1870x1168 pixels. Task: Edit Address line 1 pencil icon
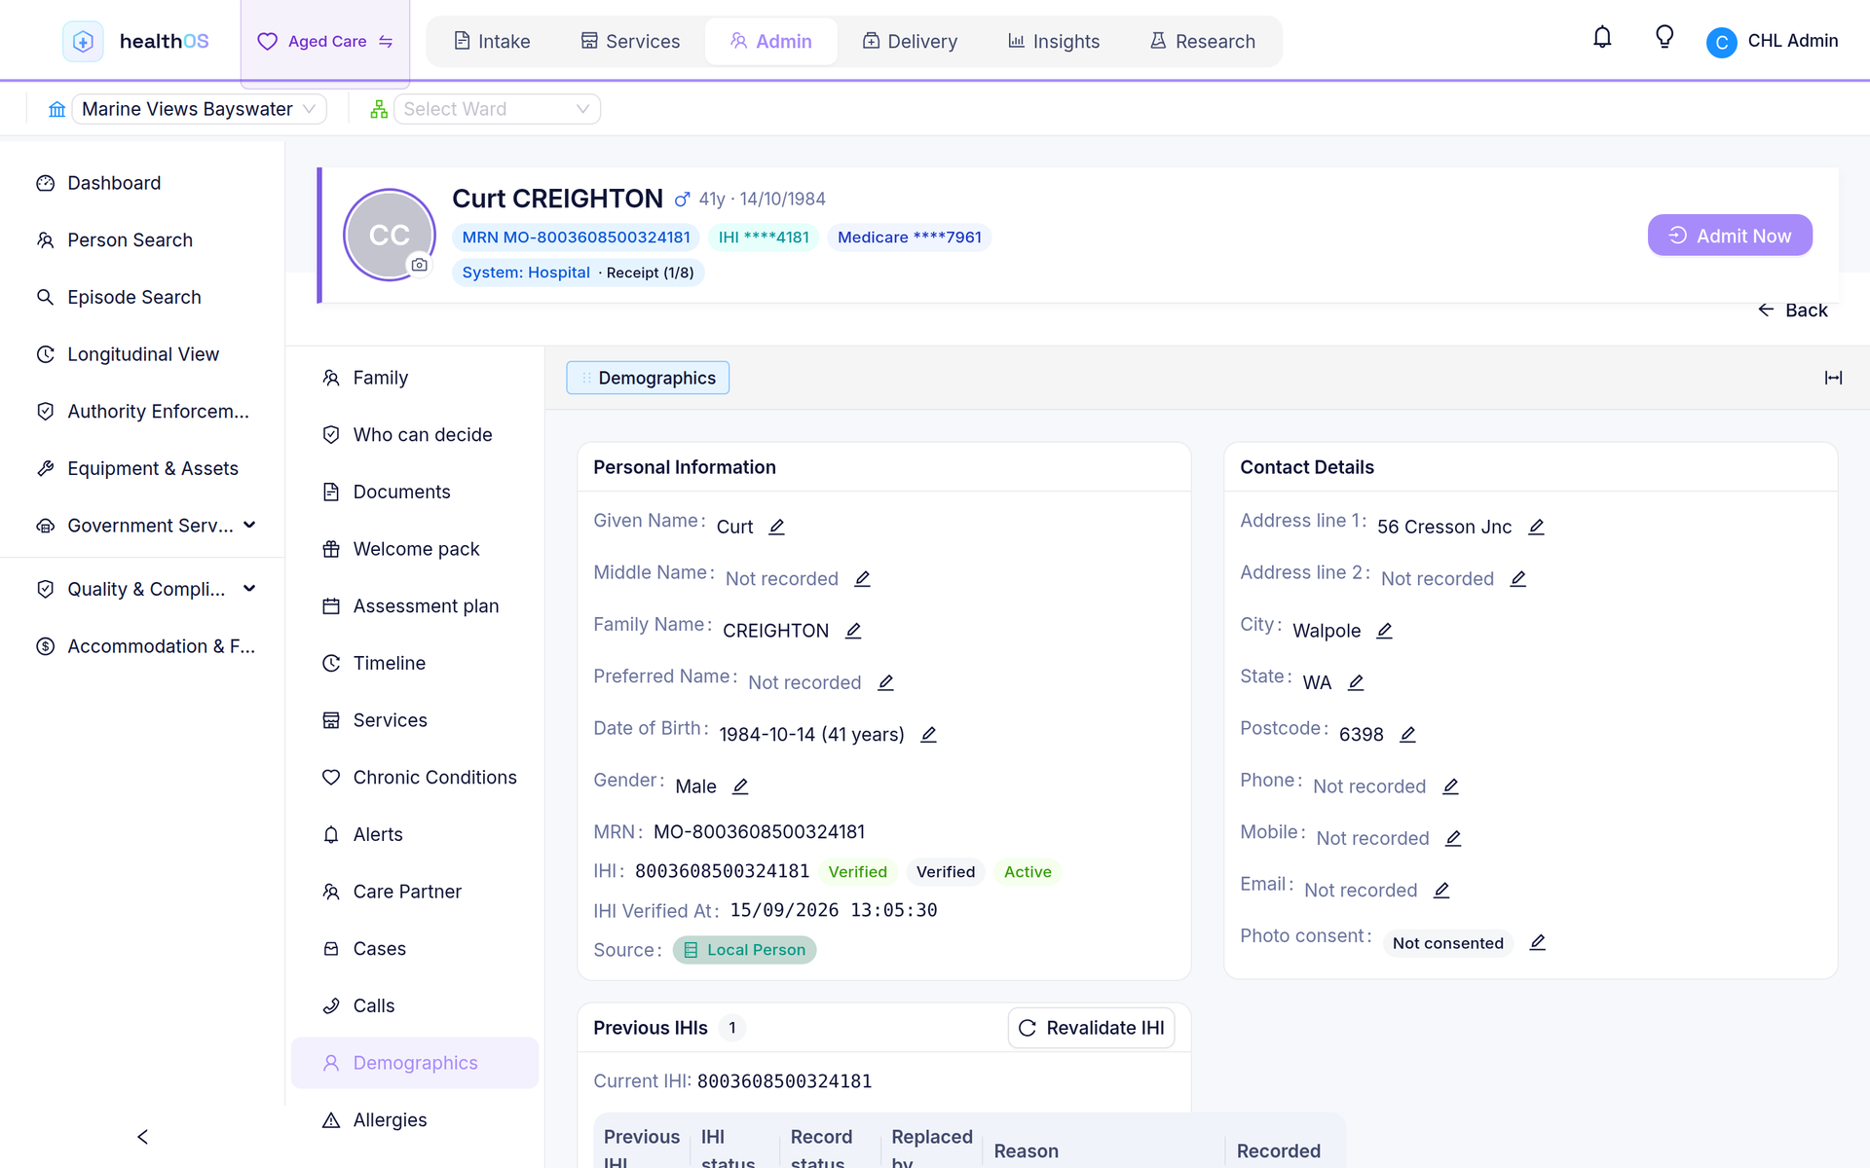1536,527
